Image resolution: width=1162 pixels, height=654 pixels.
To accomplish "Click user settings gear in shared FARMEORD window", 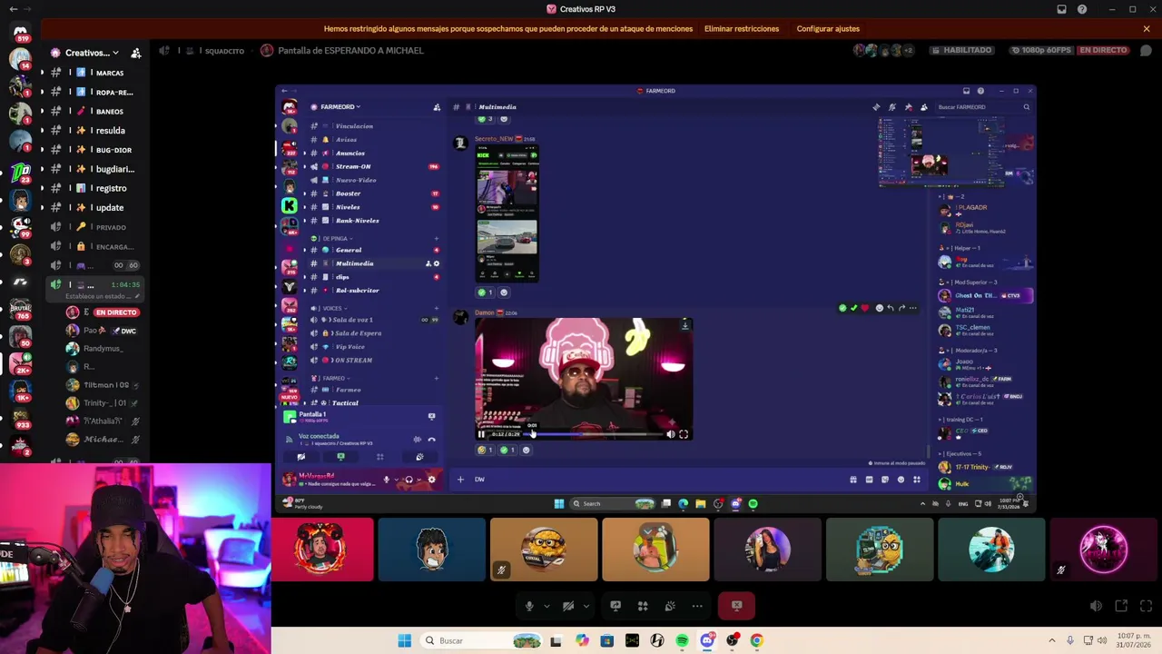I will coord(431,480).
